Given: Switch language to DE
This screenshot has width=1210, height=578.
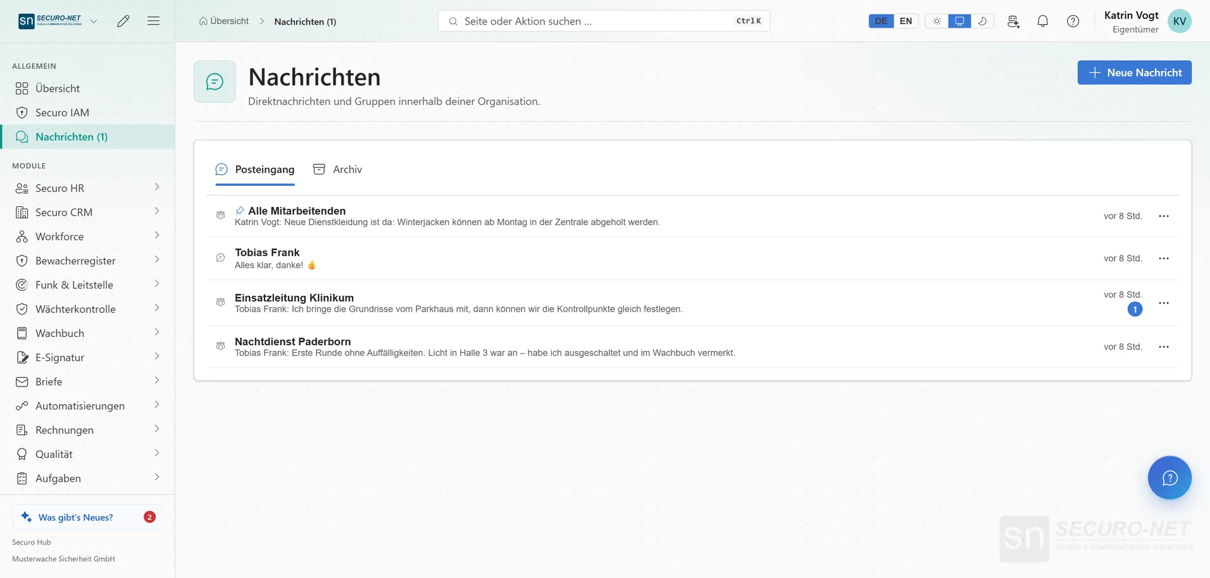Looking at the screenshot, I should [881, 21].
